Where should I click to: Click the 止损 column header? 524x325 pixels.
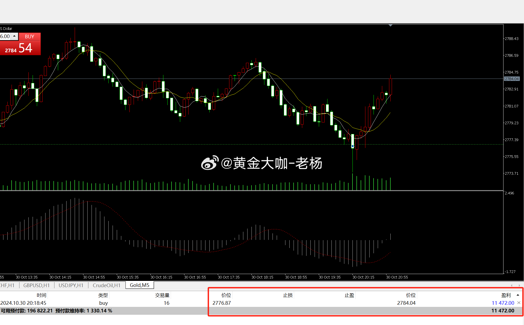point(288,295)
